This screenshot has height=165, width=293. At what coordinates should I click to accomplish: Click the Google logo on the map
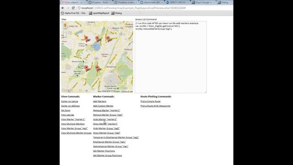67,90
